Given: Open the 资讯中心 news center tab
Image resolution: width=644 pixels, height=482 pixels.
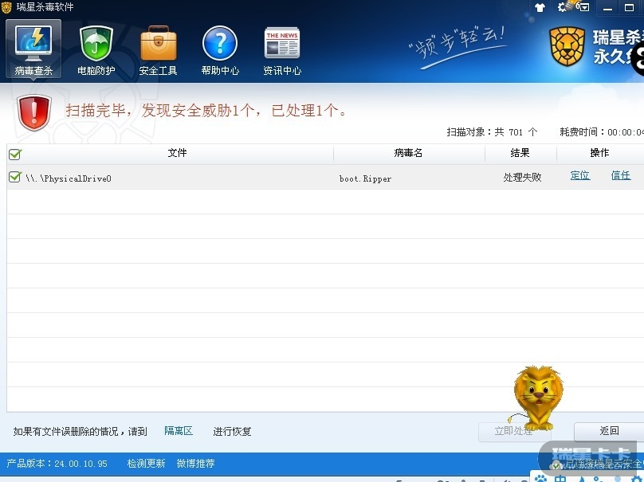Looking at the screenshot, I should tap(282, 50).
